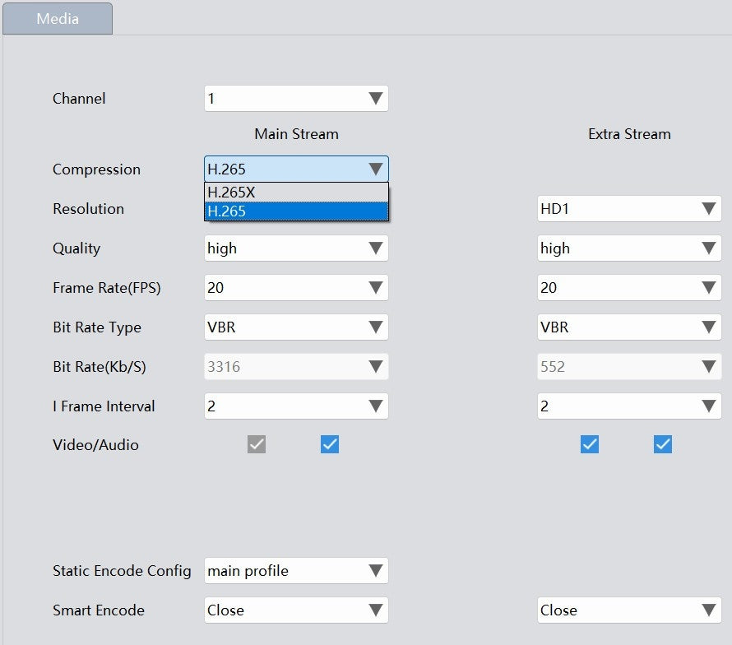This screenshot has width=732, height=645.
Task: Open the Channel dropdown
Action: point(296,99)
